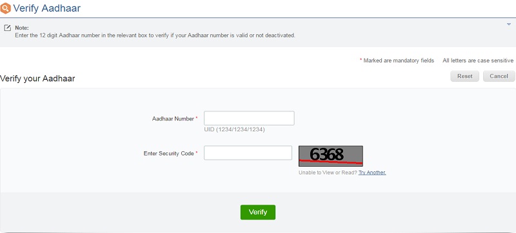516x233 pixels.
Task: Click the green Verify button
Action: point(258,212)
